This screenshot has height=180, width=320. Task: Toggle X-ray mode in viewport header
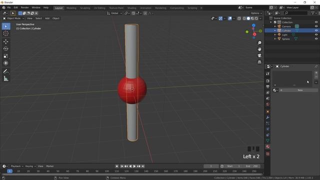pyautogui.click(x=239, y=18)
